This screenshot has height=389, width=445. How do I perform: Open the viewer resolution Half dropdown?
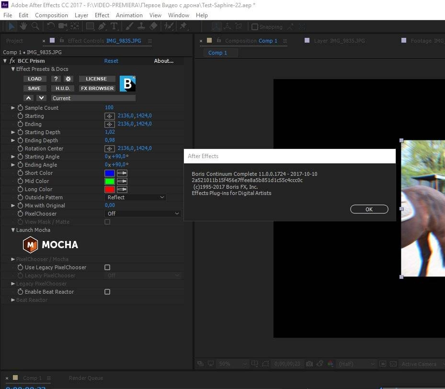(357, 364)
